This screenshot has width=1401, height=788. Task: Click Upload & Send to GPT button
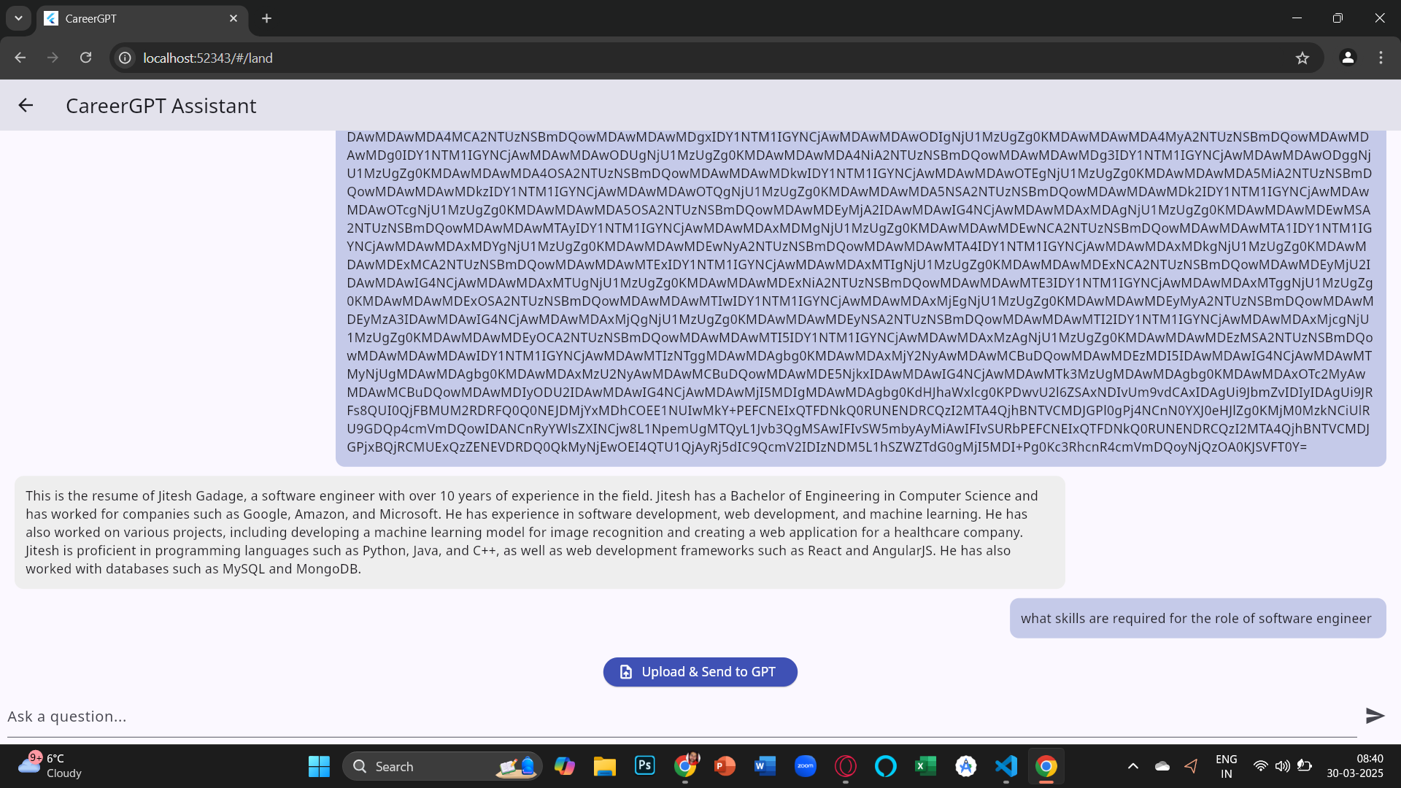[x=700, y=672]
